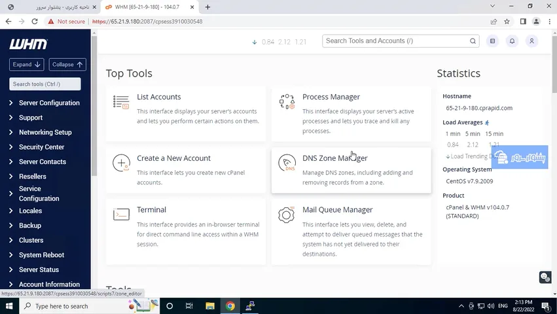Open Mail Queue Manager gear icon

287,215
